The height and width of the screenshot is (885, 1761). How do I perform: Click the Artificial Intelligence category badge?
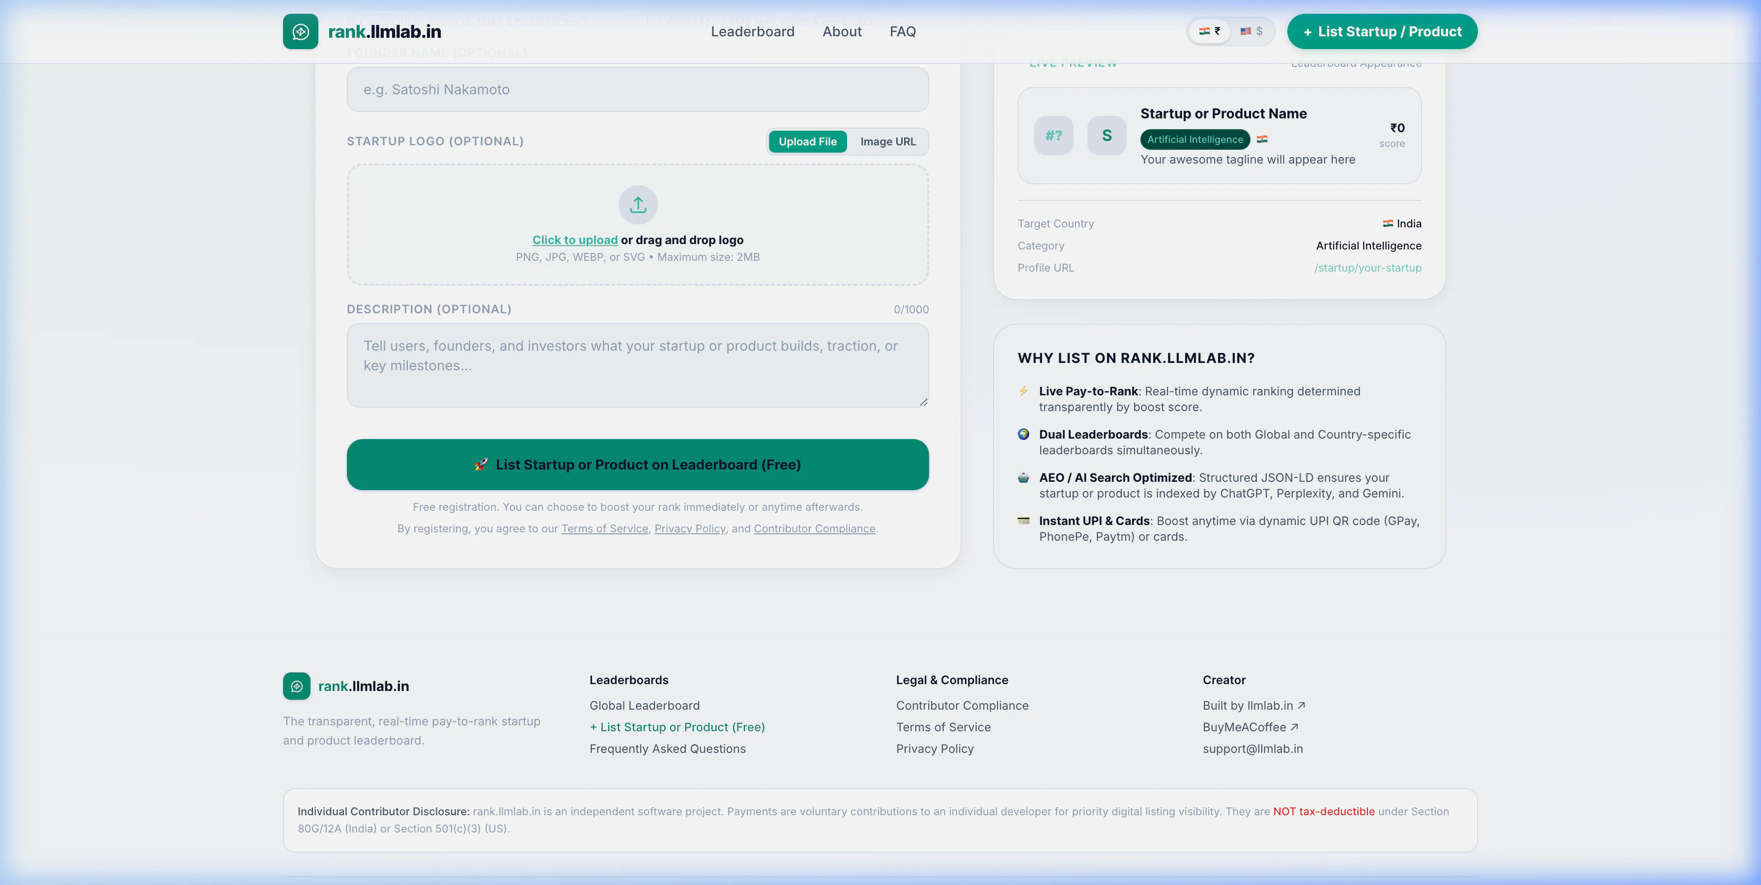tap(1195, 139)
